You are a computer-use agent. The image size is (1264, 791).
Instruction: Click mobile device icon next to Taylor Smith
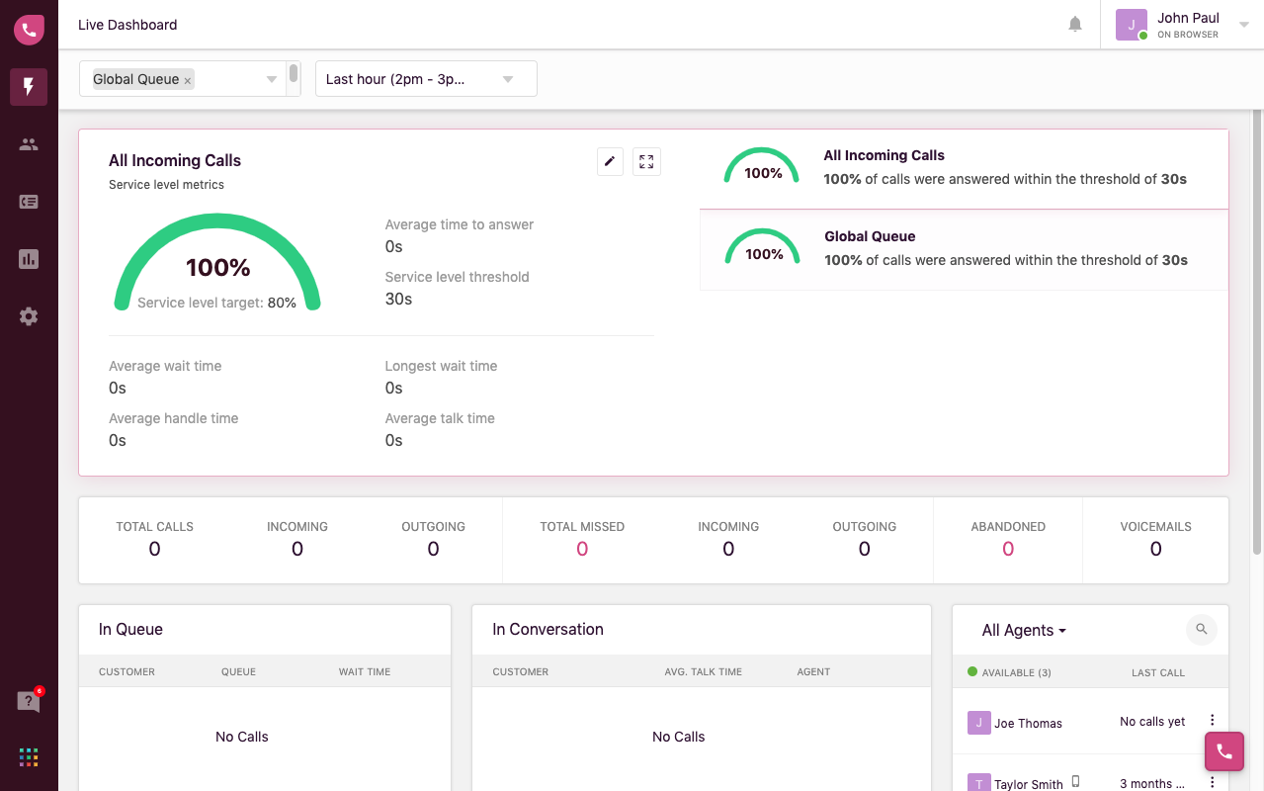click(1075, 781)
